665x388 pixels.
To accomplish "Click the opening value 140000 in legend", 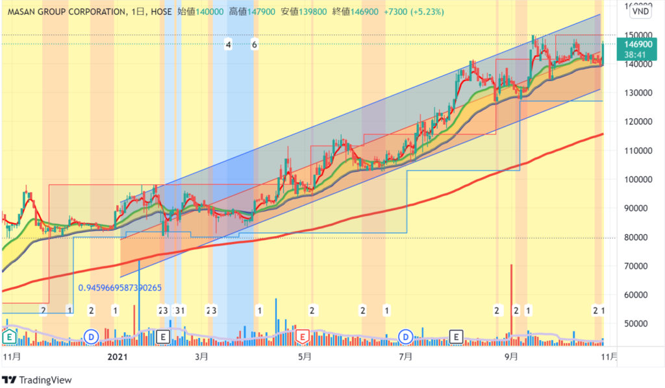I will [x=209, y=12].
